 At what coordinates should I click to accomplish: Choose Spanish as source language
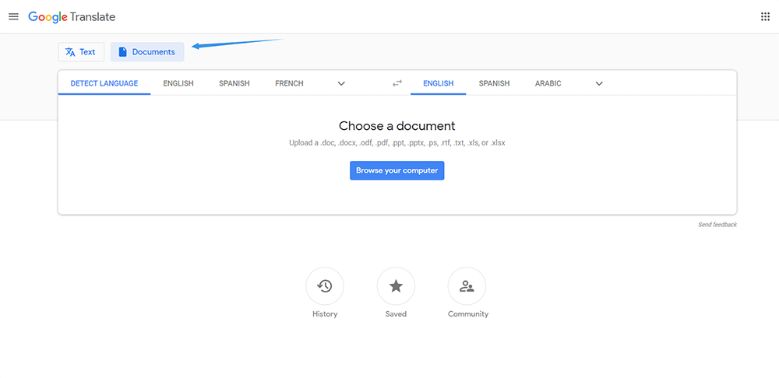coord(234,83)
